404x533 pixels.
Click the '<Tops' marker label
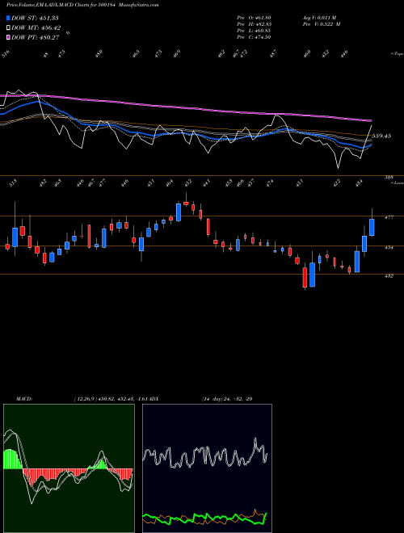pyautogui.click(x=397, y=54)
